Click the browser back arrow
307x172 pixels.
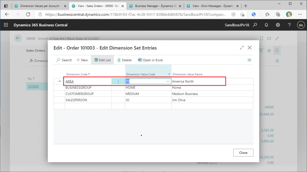[x=7, y=14]
